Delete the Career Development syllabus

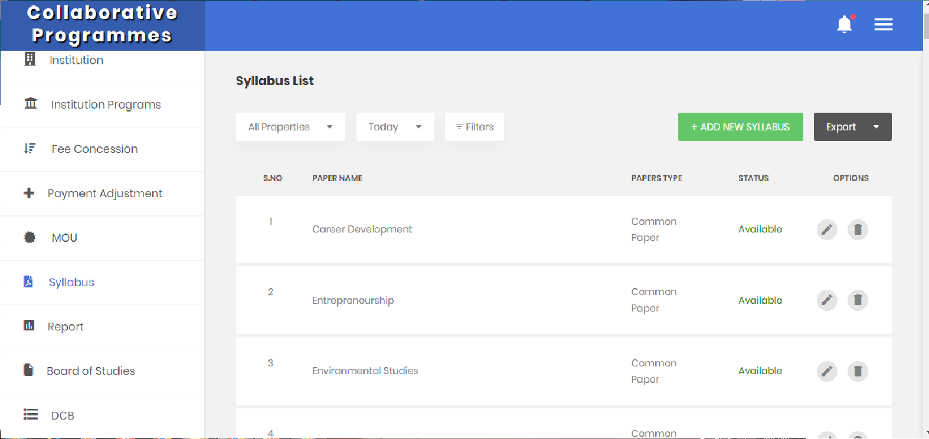click(858, 230)
